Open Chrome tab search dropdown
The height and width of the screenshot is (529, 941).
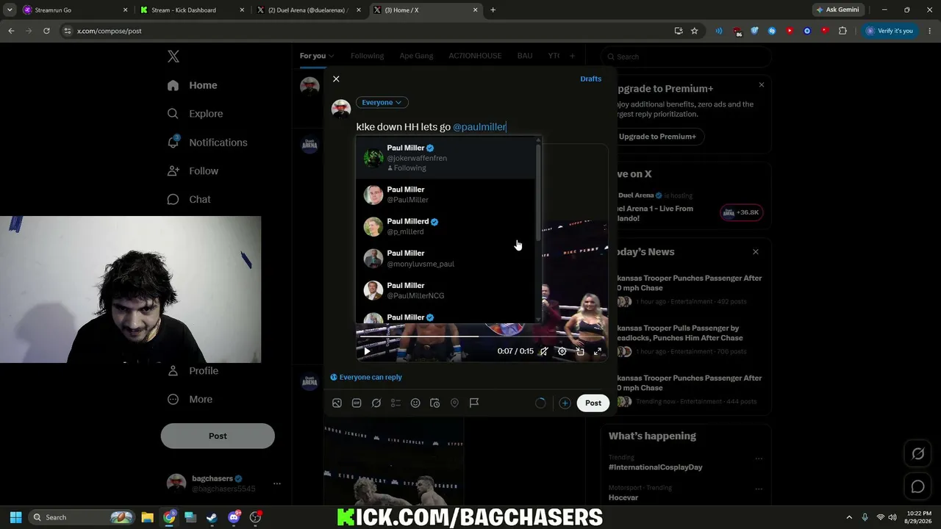coord(10,10)
